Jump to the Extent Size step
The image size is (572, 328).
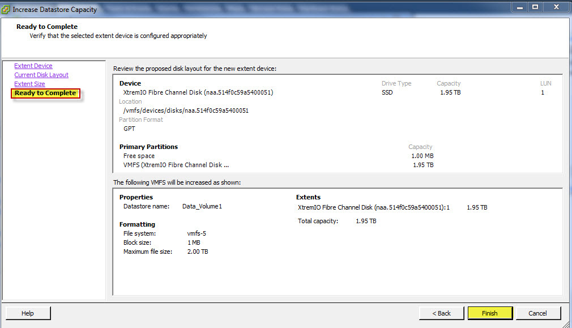coord(29,84)
